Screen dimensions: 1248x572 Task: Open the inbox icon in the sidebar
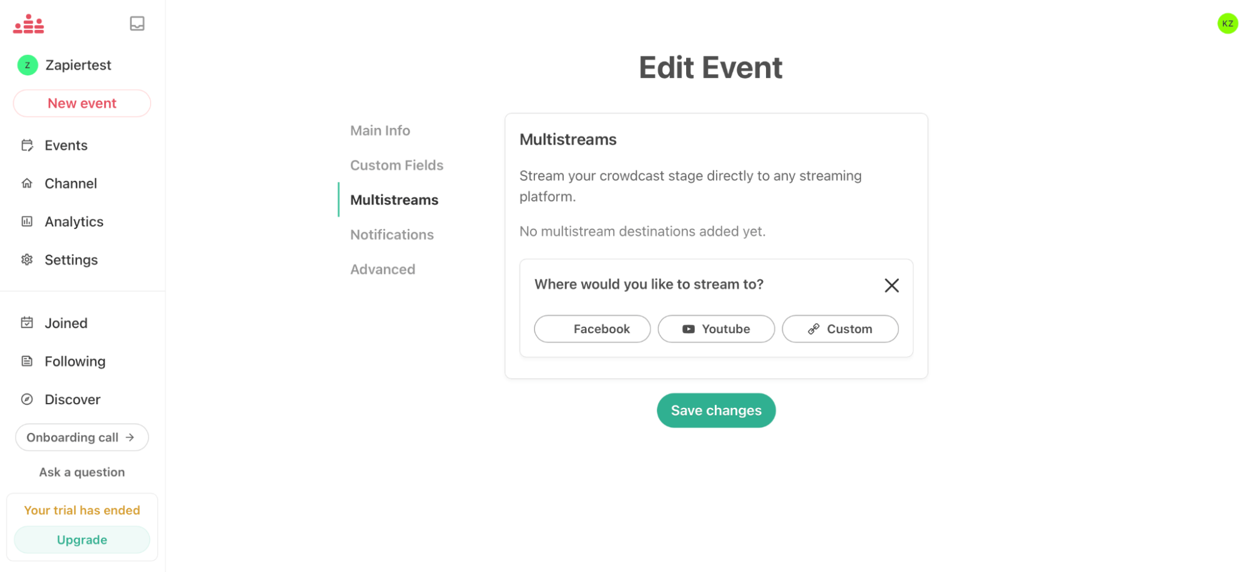(x=137, y=24)
